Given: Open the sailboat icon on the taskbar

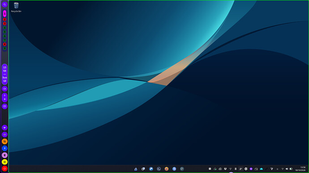Looking at the screenshot, I should pos(136,169).
